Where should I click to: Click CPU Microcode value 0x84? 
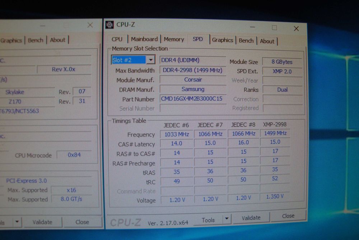(74, 155)
